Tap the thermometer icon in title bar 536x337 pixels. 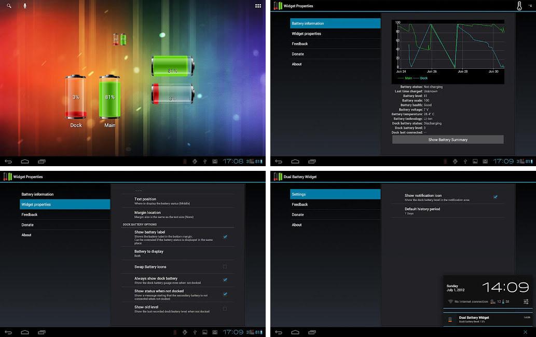click(x=519, y=6)
